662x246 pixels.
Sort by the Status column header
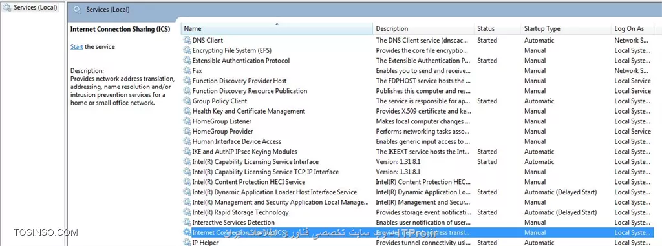point(497,28)
